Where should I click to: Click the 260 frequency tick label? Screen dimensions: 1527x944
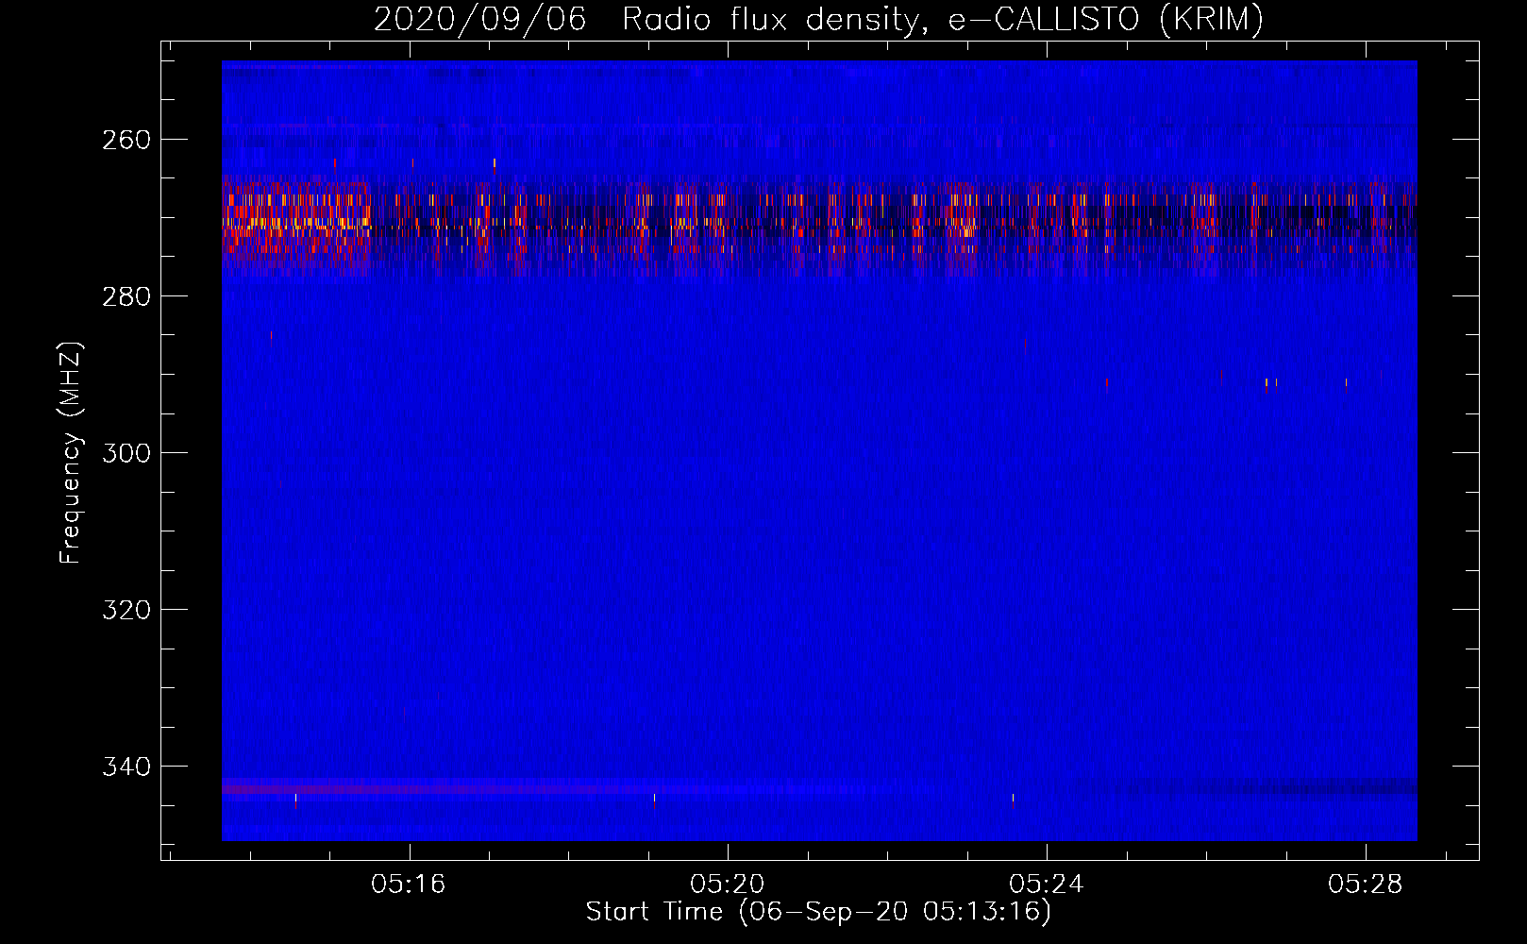click(126, 140)
